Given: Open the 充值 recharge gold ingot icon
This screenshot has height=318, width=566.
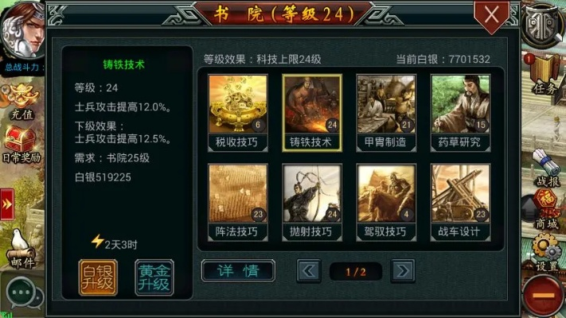Looking at the screenshot, I should click(21, 101).
